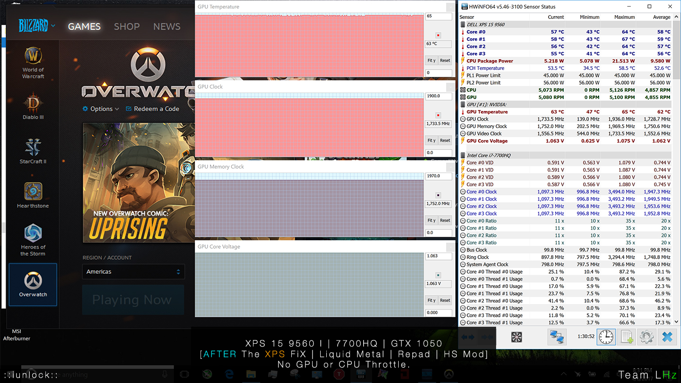Select PCH Temperature sensor row

pos(566,68)
